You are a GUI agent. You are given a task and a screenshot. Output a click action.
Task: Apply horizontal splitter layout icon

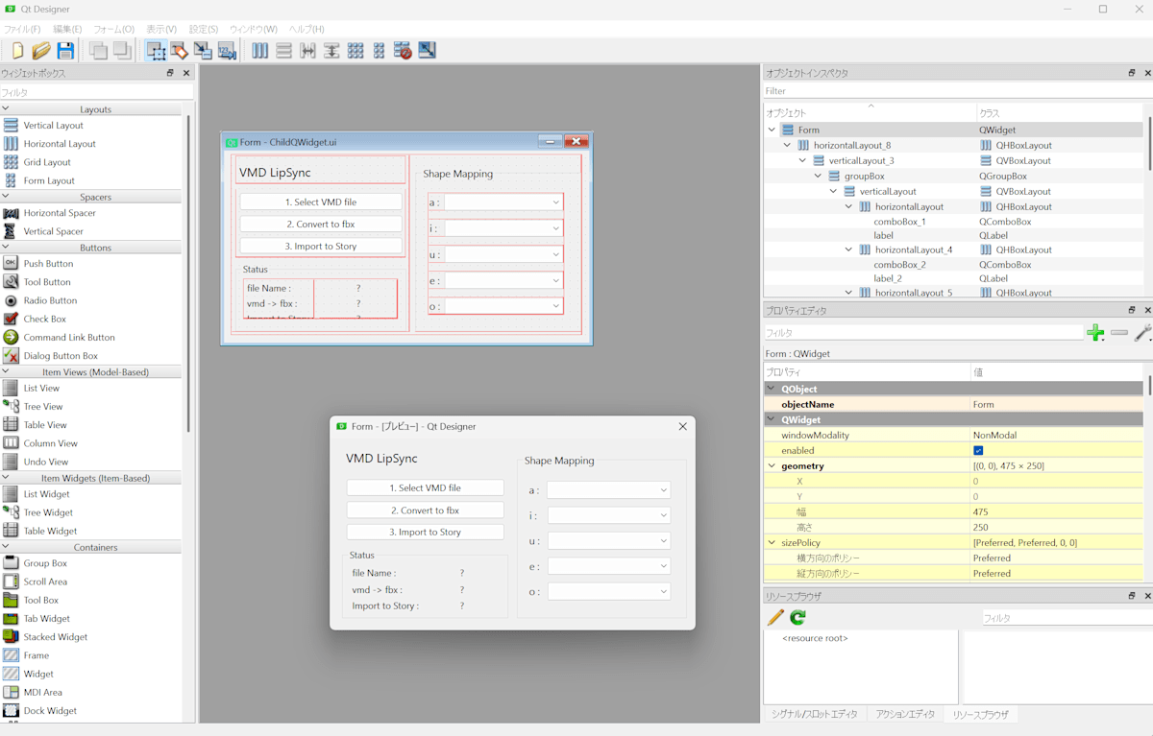click(x=307, y=51)
